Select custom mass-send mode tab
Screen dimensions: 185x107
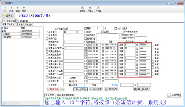coord(26,25)
